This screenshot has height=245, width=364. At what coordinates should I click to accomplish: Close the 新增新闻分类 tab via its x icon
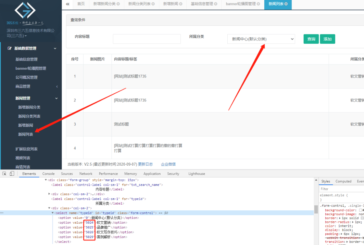(118, 4)
